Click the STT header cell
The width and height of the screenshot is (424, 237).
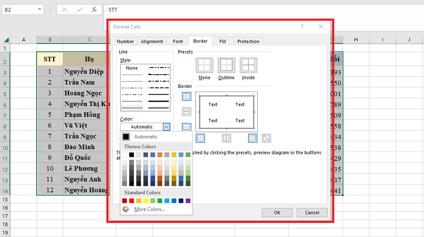pos(50,59)
